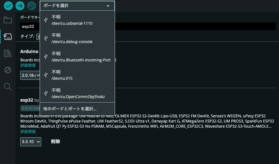Click USB icon beside Bluetooth-Incoming-Port
The height and width of the screenshot is (164, 279).
coord(46,57)
